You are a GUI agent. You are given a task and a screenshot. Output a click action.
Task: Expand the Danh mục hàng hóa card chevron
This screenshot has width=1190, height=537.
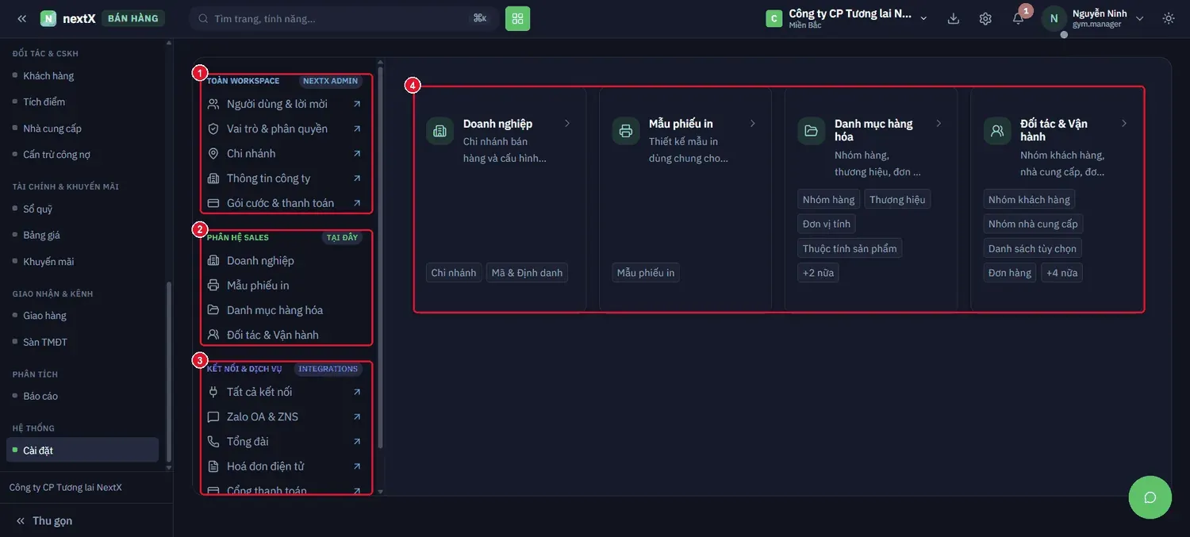coord(939,124)
